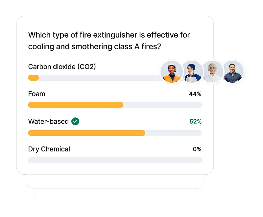Click the green checkmark beside Water-based
The width and height of the screenshot is (263, 217).
pos(75,121)
